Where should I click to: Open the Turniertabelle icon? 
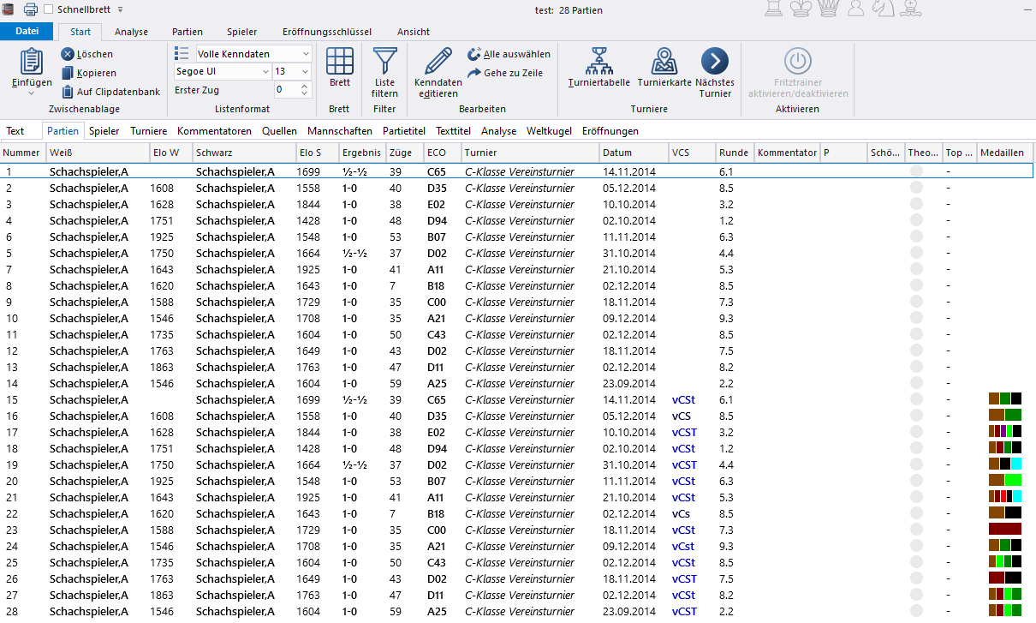pos(598,62)
